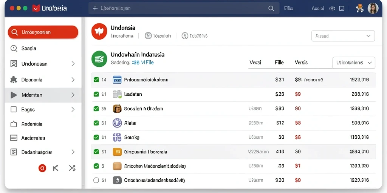Click the magnifier icon in top search bar
The image size is (387, 193).
(271, 8)
